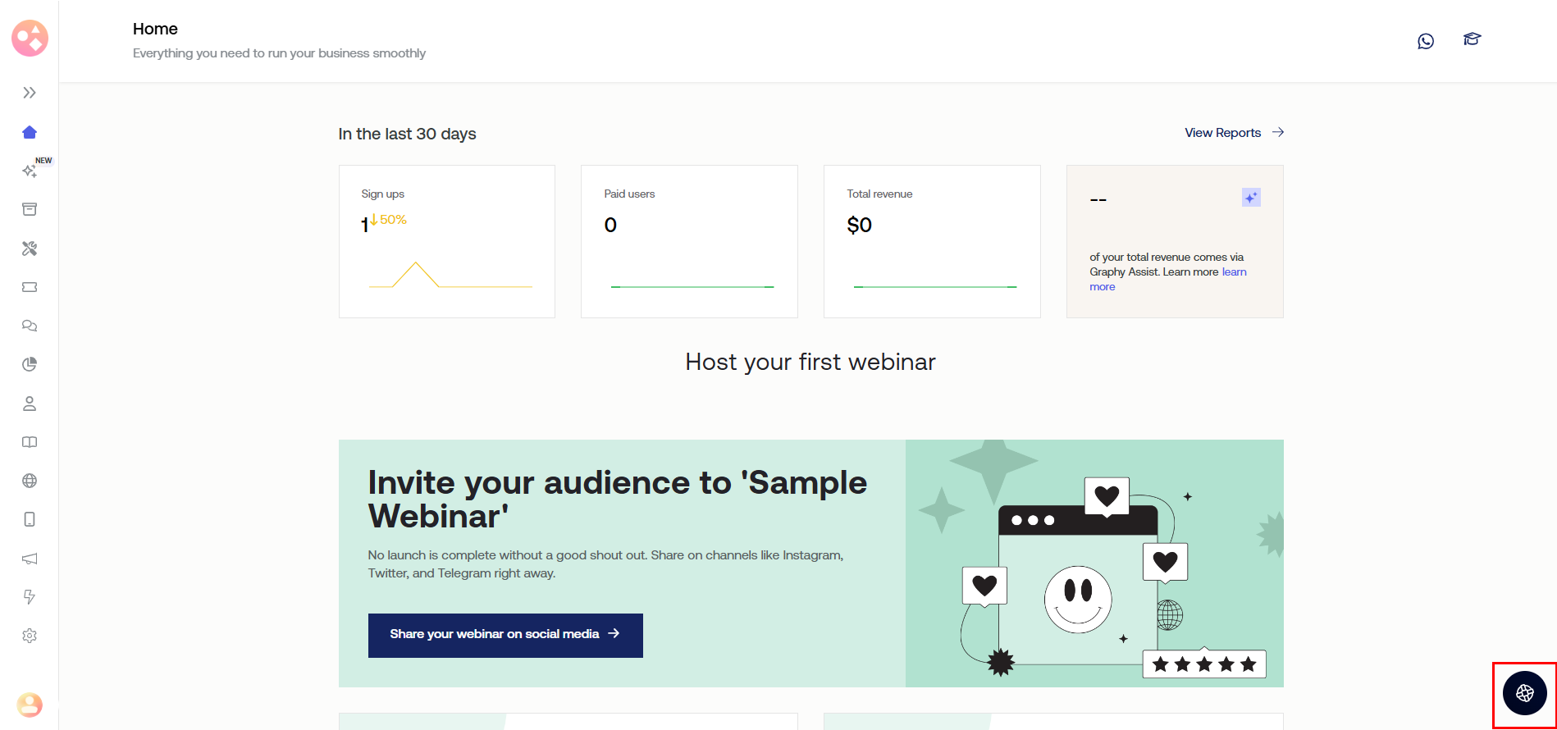
Task: Click the mobile phone icon in sidebar
Action: click(30, 519)
